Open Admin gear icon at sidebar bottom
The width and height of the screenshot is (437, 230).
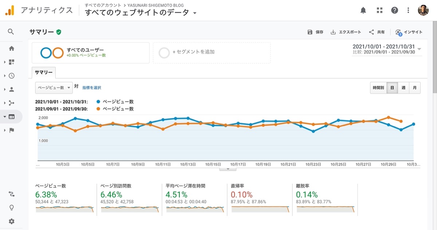(x=12, y=221)
